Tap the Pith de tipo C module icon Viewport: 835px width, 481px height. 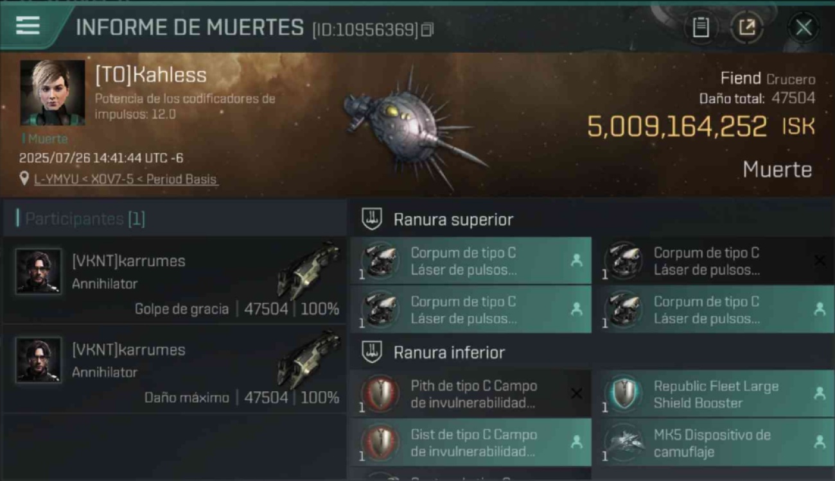click(380, 394)
